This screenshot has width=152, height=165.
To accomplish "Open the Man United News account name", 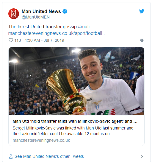I will pyautogui.click(x=41, y=11).
